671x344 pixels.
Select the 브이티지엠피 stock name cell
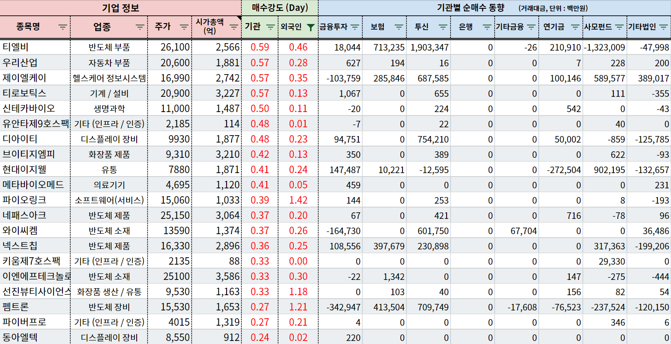tap(35, 154)
